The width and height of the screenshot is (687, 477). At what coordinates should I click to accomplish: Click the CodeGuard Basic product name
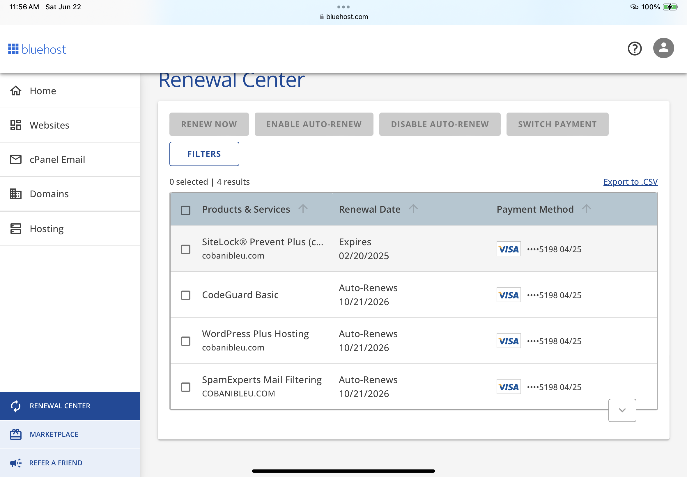pos(240,295)
